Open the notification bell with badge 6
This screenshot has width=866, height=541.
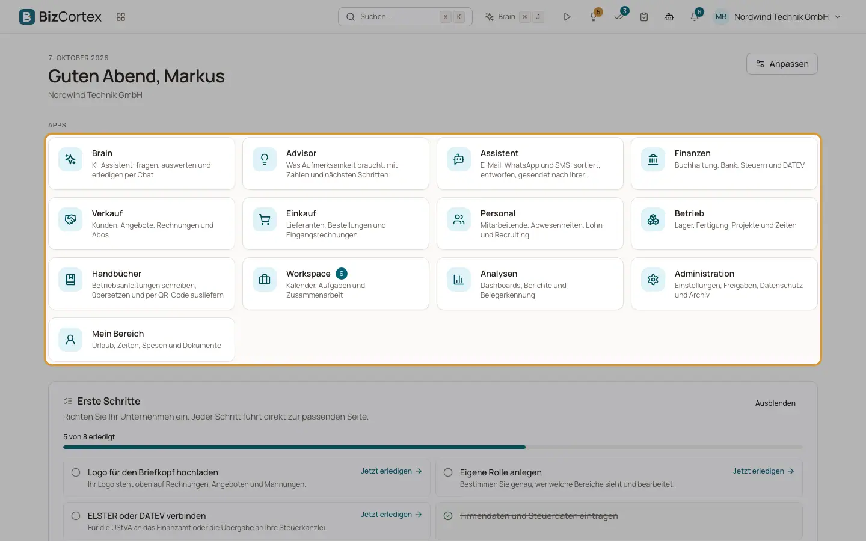[695, 17]
